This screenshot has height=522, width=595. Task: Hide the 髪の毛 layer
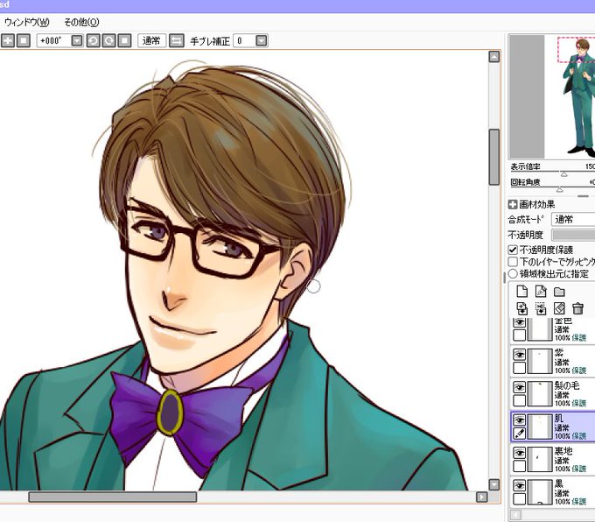[x=519, y=387]
